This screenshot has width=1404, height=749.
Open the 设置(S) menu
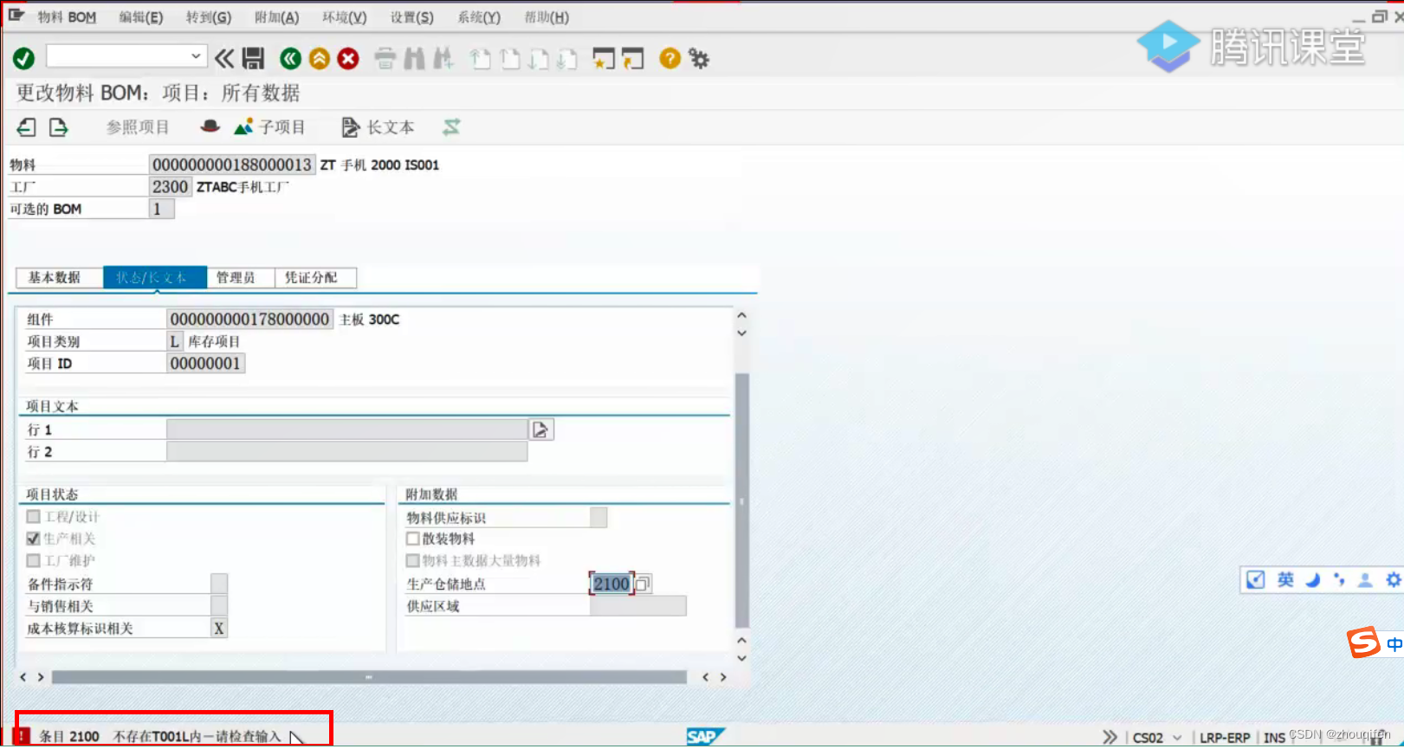412,17
